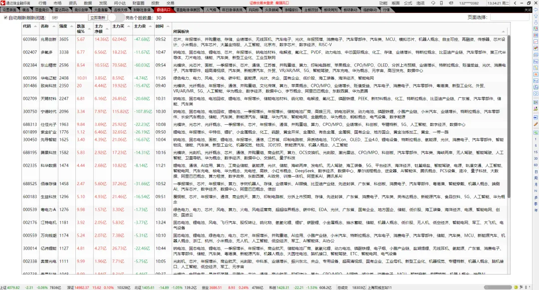The image size is (539, 290).
Task: Click the back chevron icon in title bar
Action: click(x=515, y=3)
